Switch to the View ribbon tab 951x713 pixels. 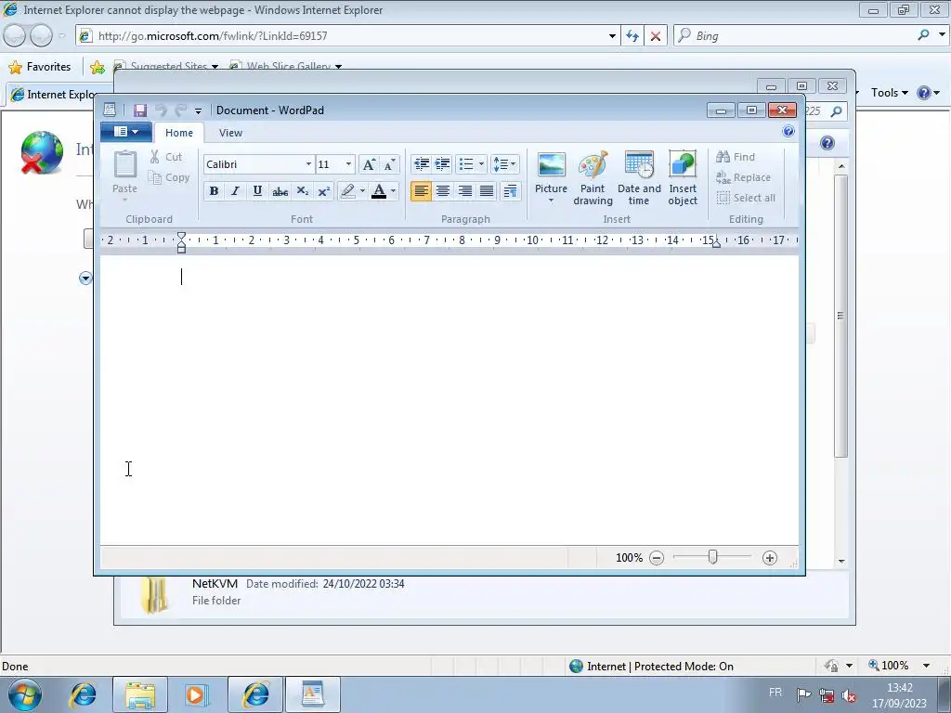(x=230, y=133)
